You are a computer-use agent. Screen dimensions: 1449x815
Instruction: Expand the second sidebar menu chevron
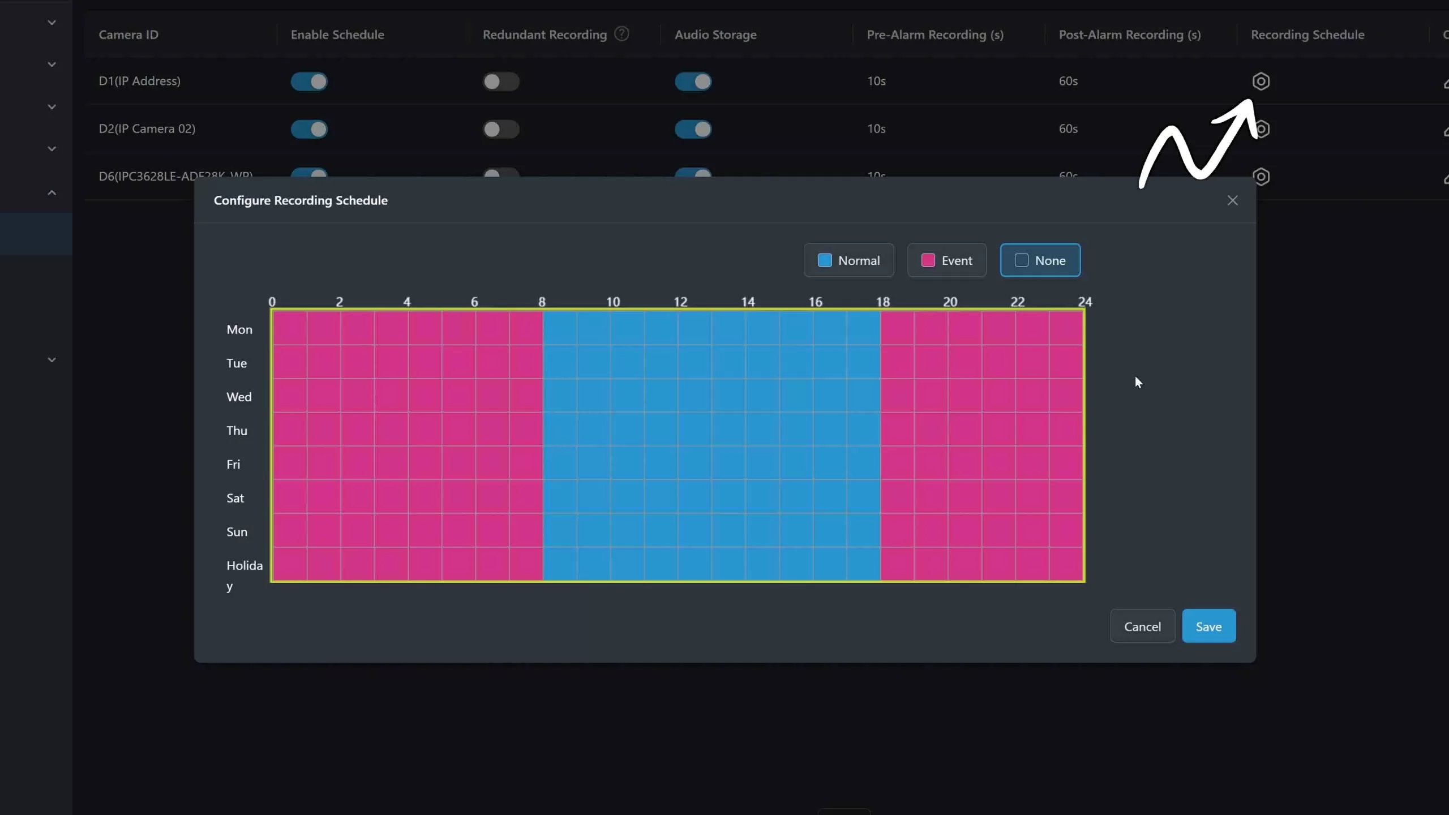tap(52, 65)
